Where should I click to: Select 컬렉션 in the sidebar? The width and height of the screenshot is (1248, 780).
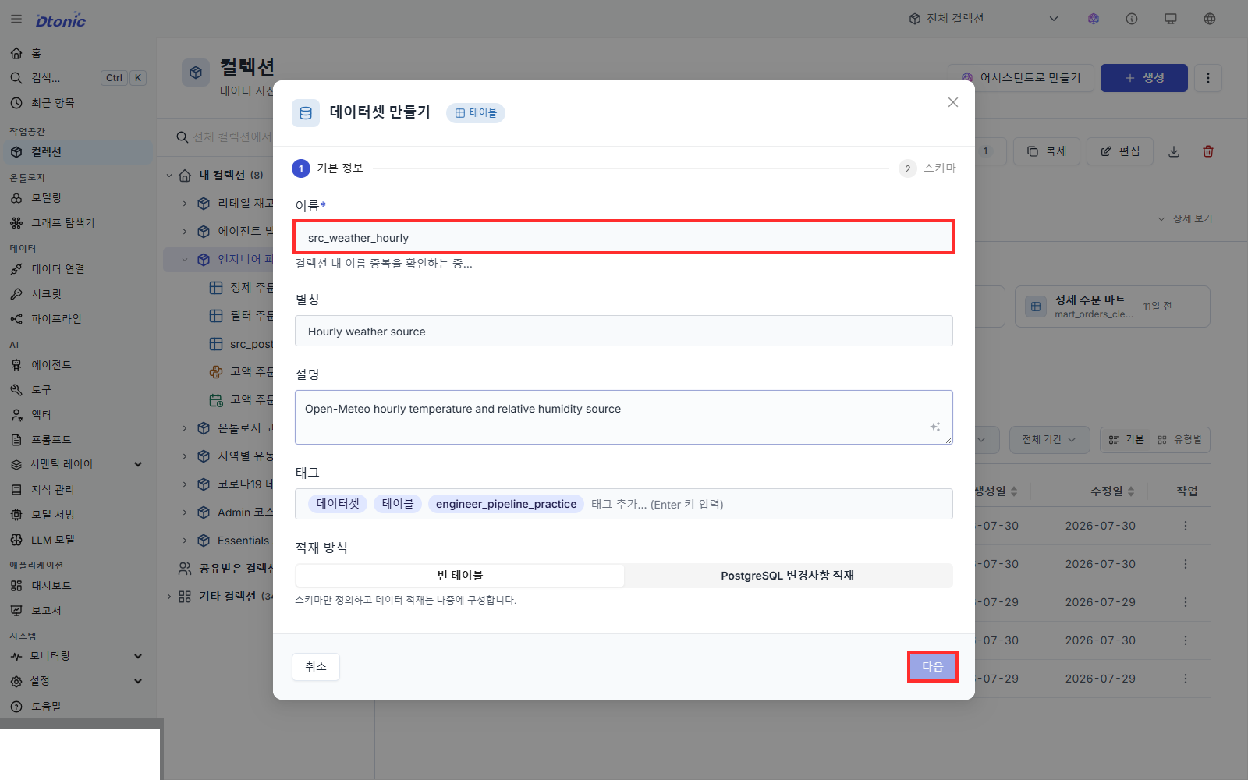[x=78, y=152]
